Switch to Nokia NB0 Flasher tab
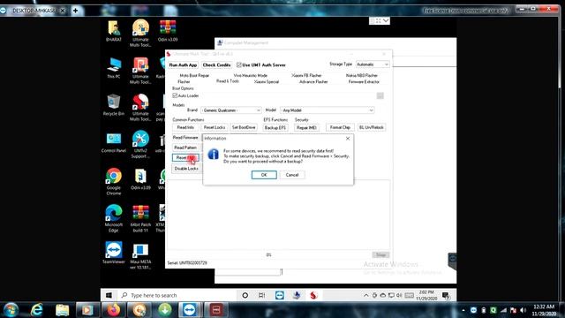Screen dimensions: 565x318 [x=361, y=75]
